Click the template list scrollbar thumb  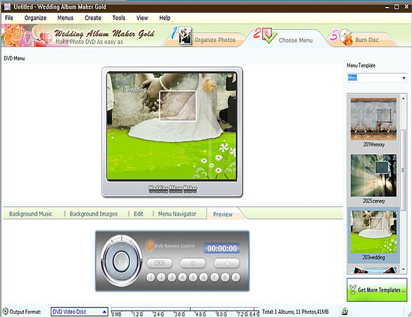click(x=402, y=170)
